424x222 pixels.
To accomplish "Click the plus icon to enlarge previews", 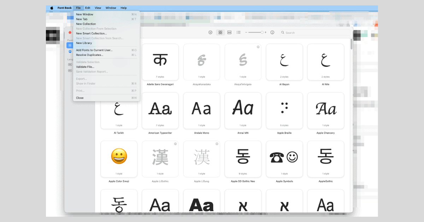I will coord(266,32).
